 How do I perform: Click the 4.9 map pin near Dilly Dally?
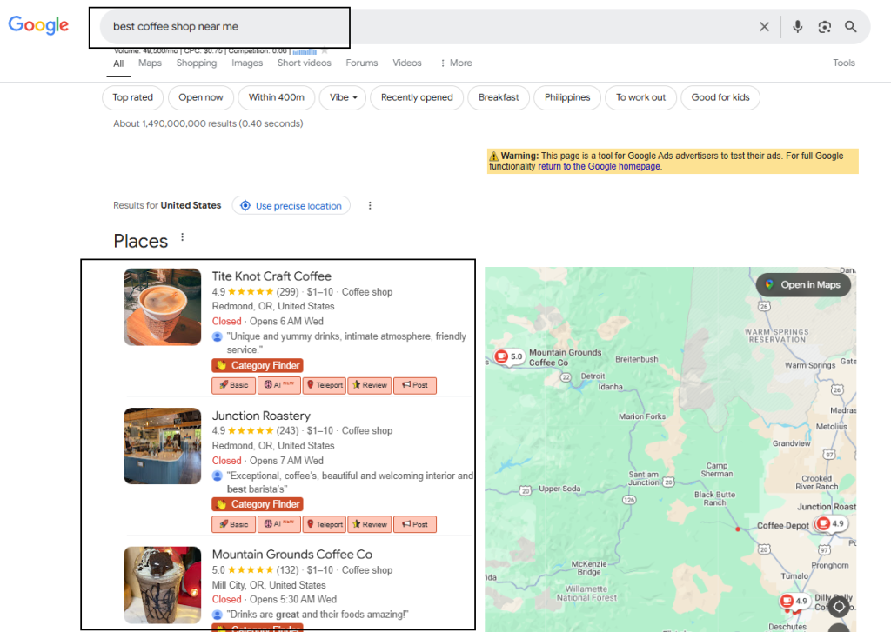[x=794, y=601]
